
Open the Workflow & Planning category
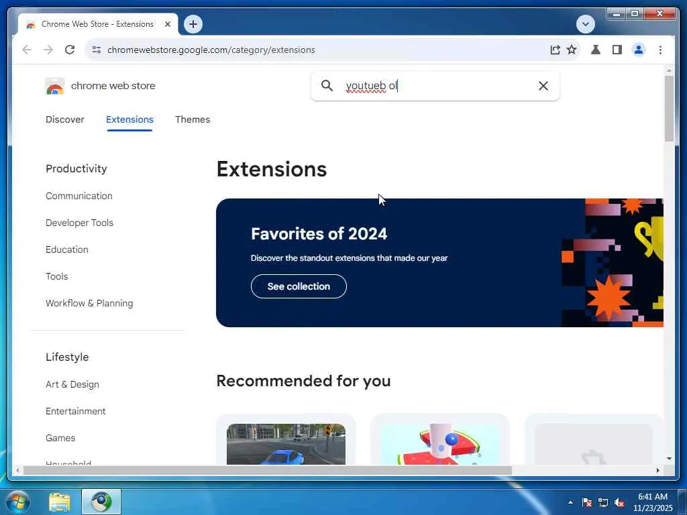point(89,303)
